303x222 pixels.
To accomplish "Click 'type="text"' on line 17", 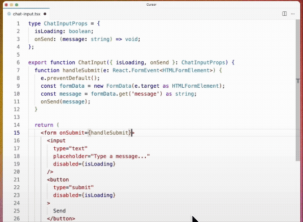I will [x=70, y=148].
